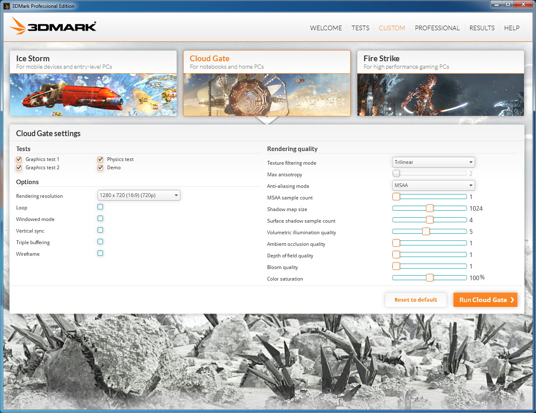Open the RESULTS tab

click(482, 28)
